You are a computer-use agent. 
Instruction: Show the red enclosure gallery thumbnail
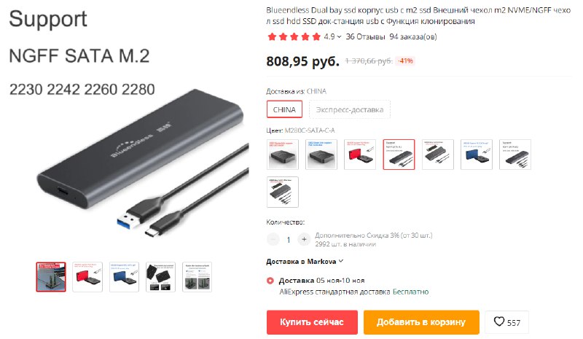click(87, 277)
